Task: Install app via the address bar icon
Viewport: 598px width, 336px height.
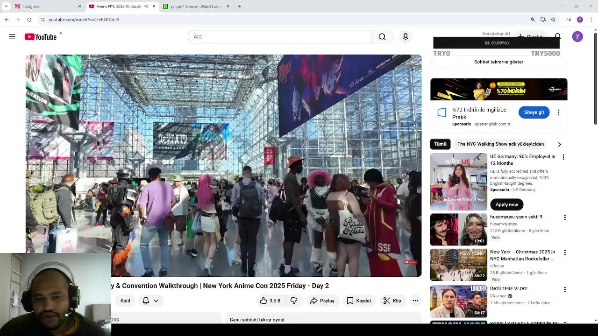Action: 543,20
